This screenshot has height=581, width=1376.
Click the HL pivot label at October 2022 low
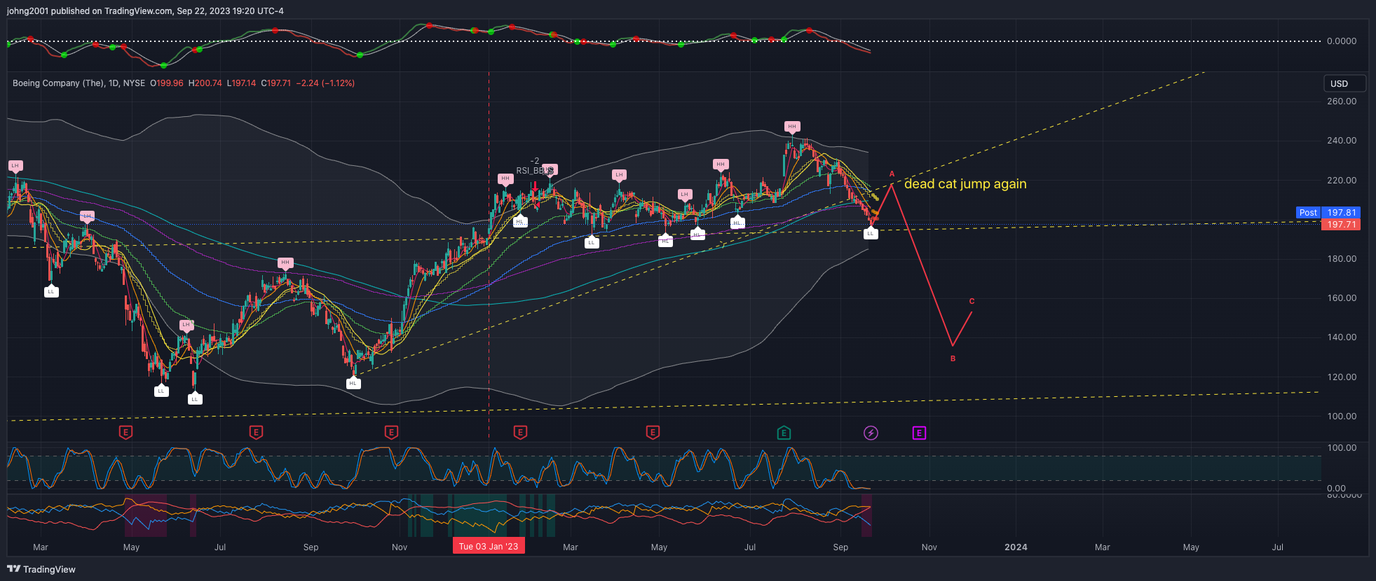353,383
